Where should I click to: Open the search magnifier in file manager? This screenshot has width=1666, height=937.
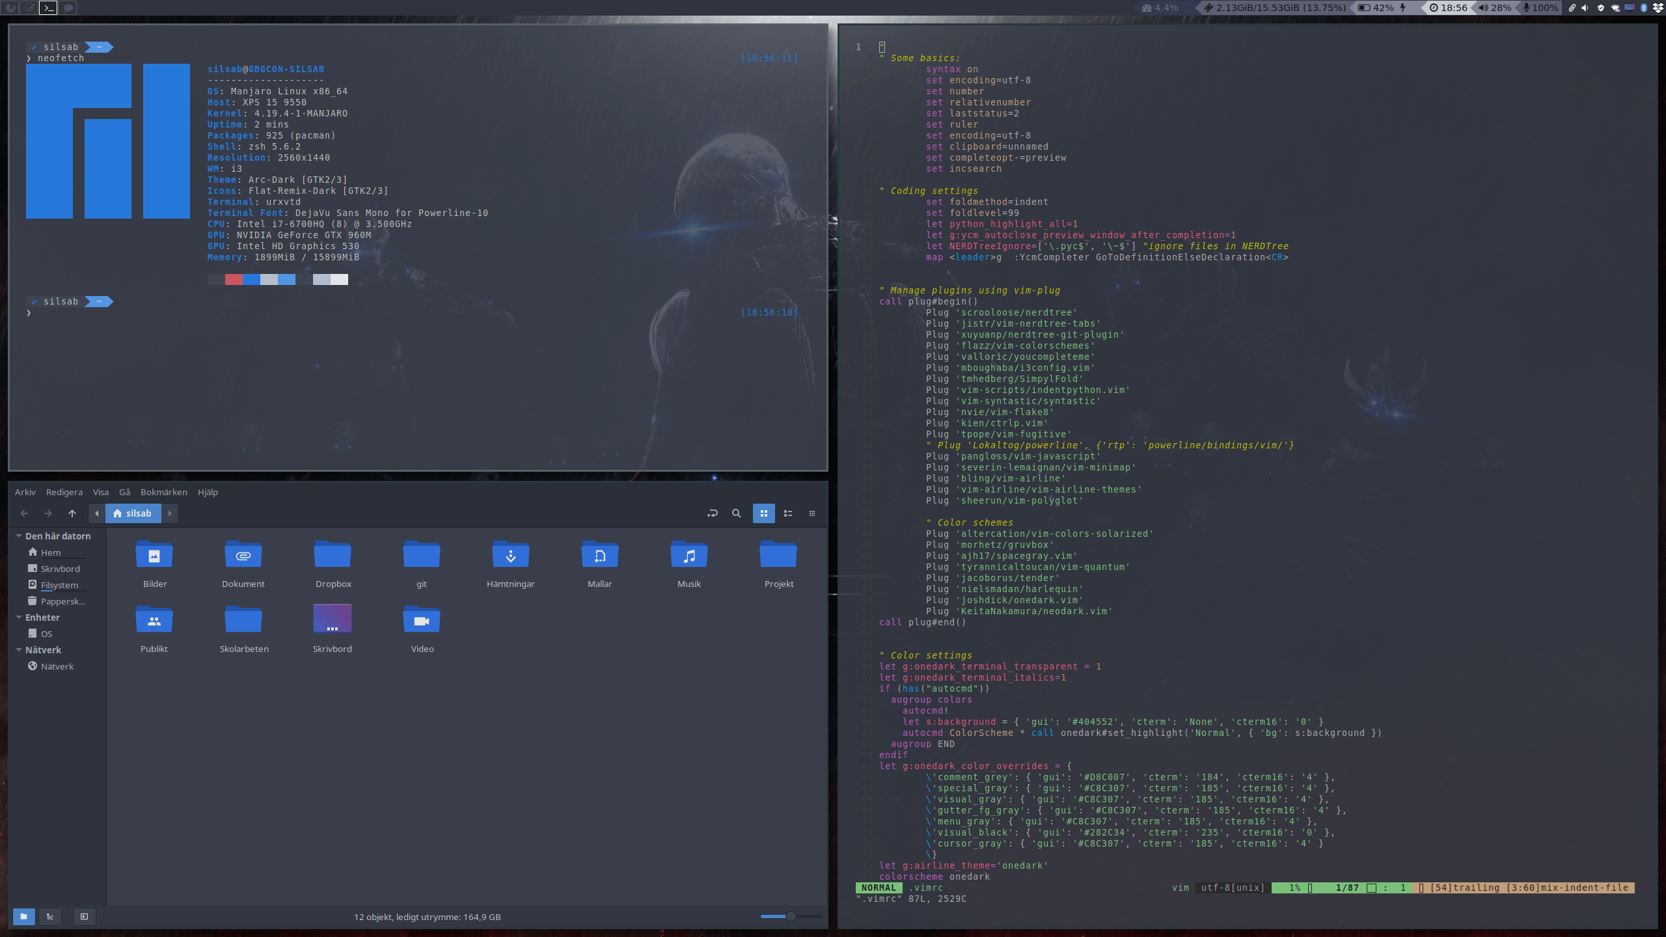click(x=736, y=513)
